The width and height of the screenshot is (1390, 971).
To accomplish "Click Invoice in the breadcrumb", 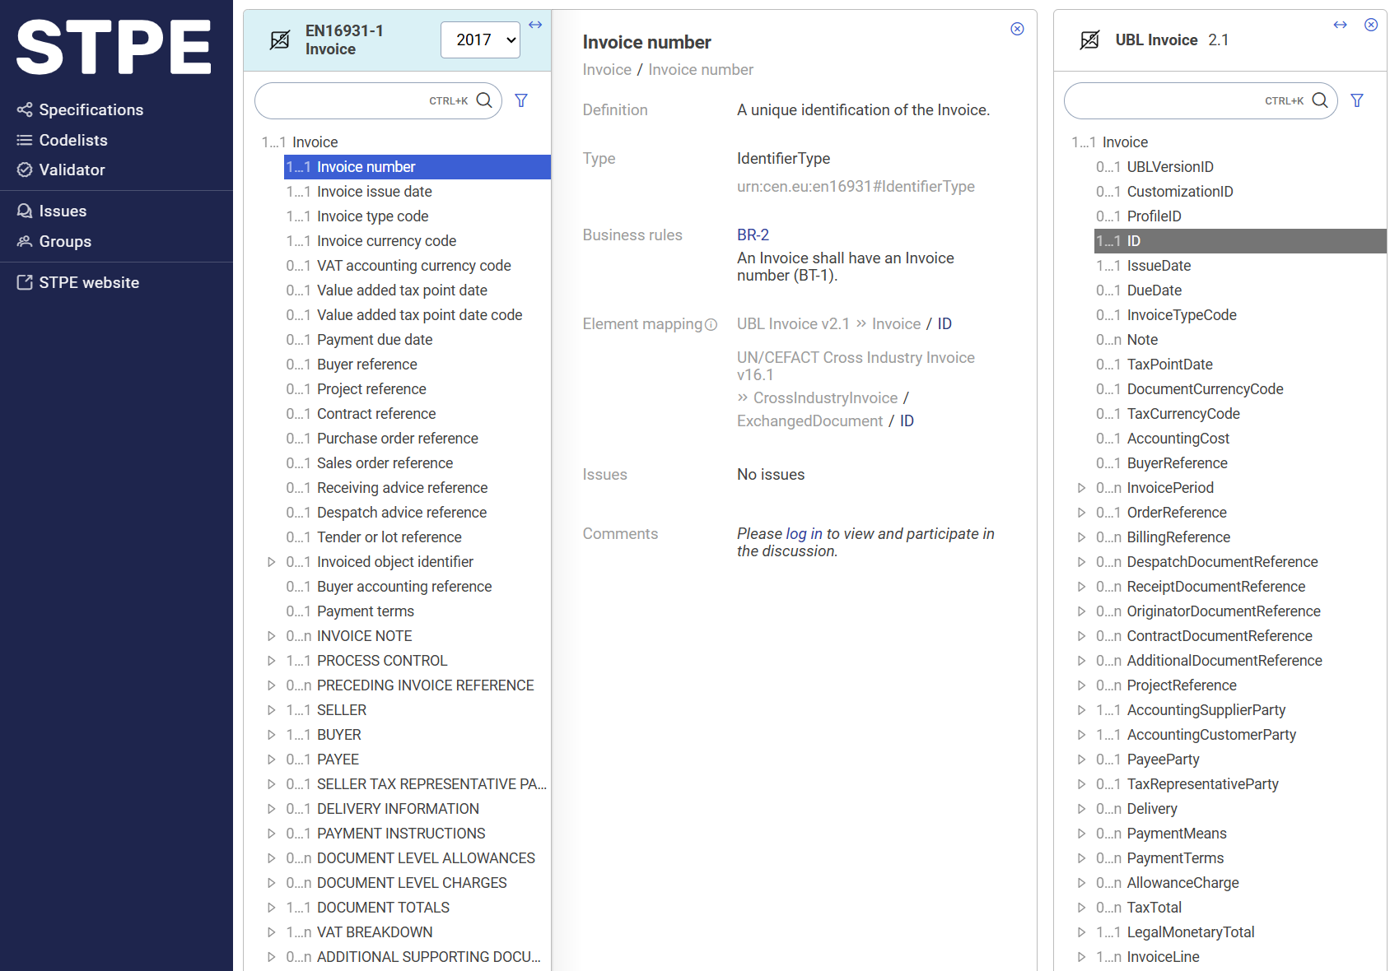I will tap(607, 69).
